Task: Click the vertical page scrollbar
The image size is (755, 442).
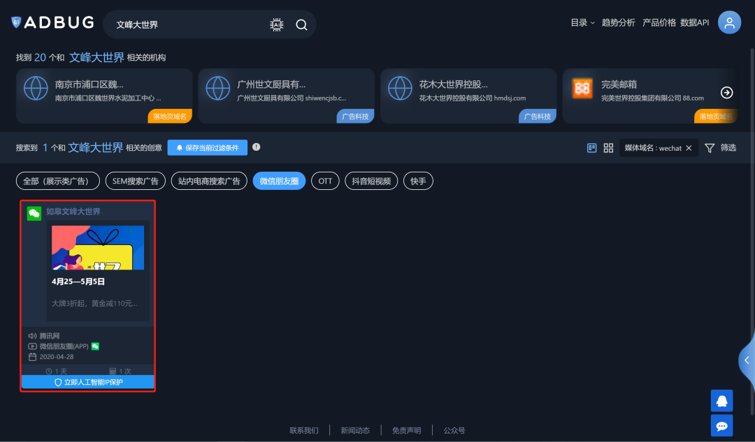Action: click(752, 231)
